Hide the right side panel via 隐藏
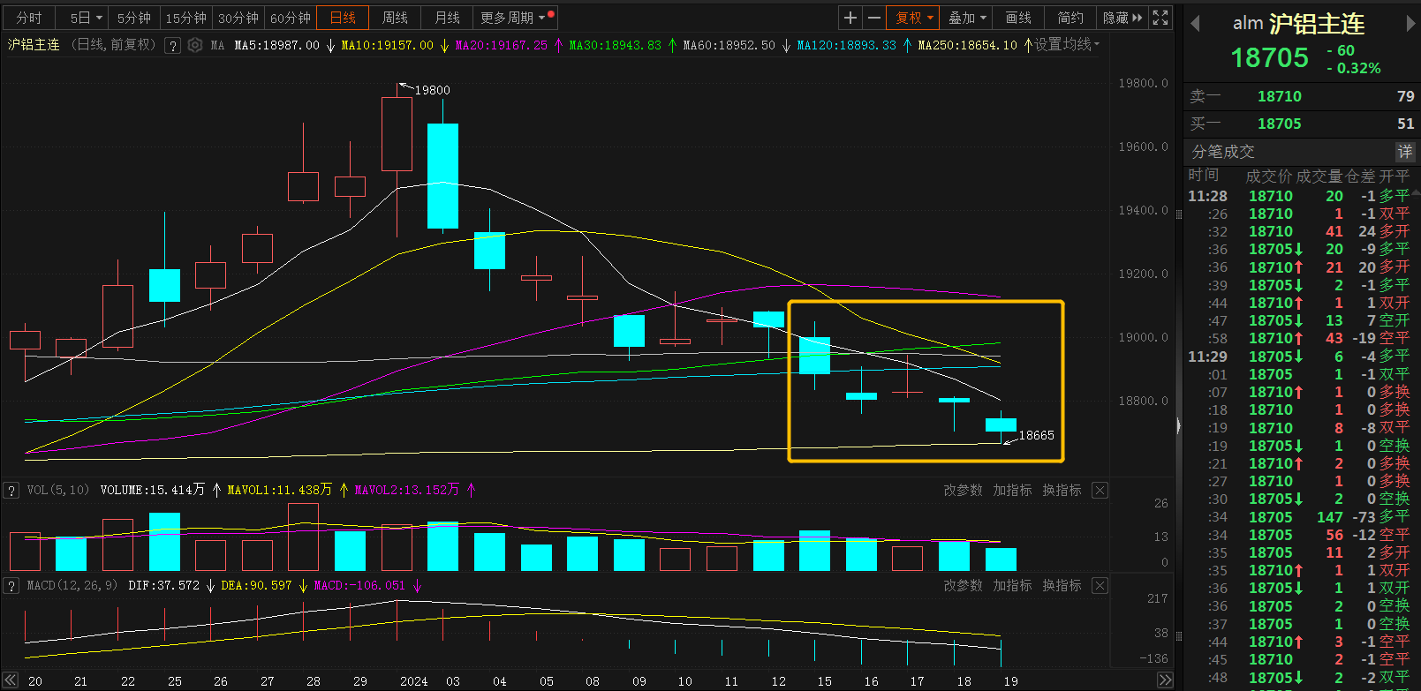 [1122, 18]
